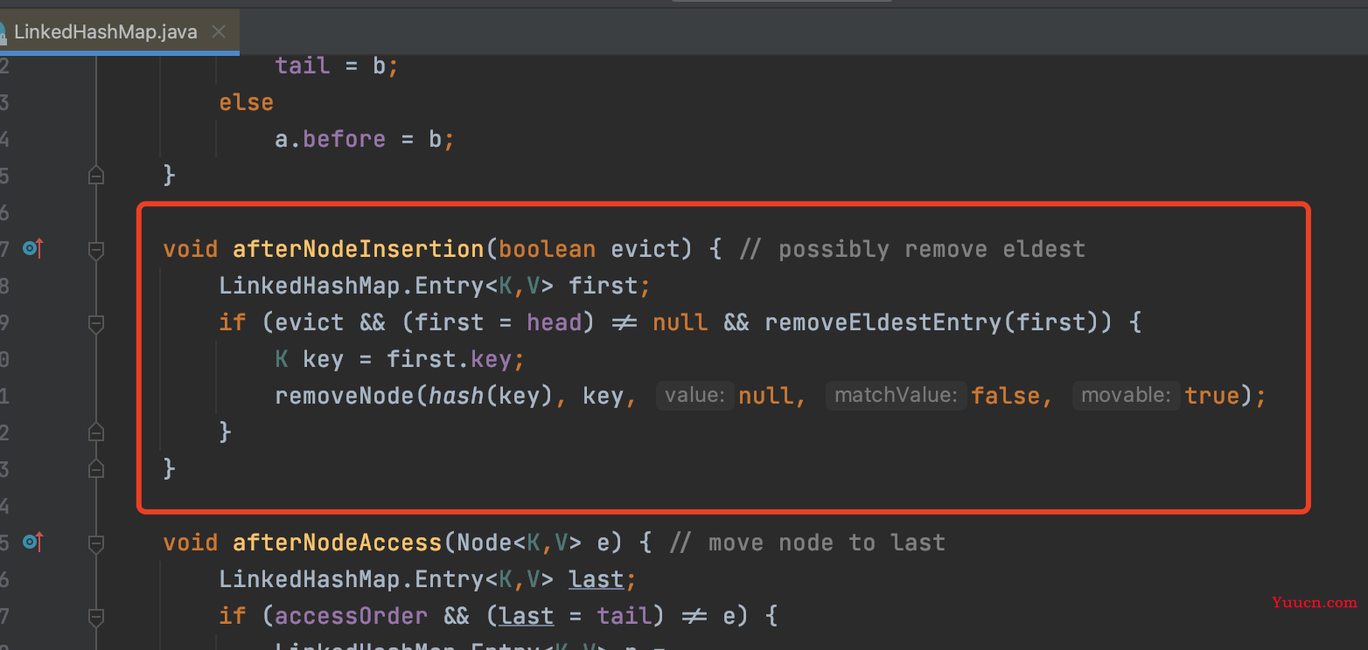The width and height of the screenshot is (1368, 650).
Task: Click fold end marker below the removeNode line
Action: pyautogui.click(x=96, y=432)
